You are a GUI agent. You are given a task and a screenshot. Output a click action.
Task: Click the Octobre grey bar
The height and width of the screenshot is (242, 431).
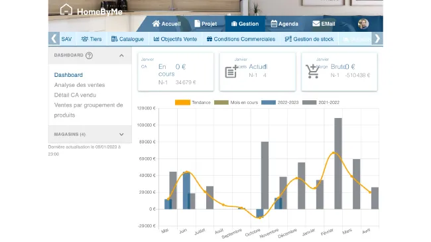[x=265, y=176]
